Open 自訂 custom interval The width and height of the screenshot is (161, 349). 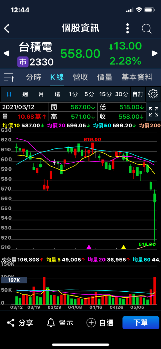(138, 94)
